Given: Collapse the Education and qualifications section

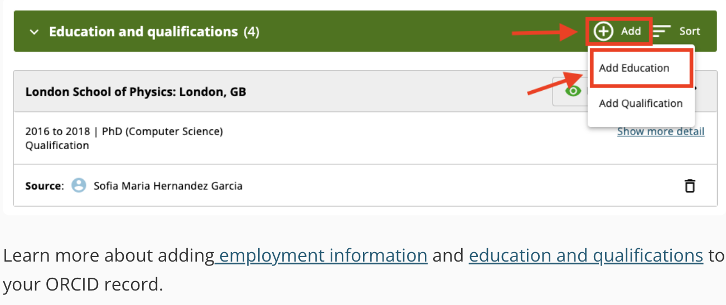Looking at the screenshot, I should pyautogui.click(x=35, y=32).
